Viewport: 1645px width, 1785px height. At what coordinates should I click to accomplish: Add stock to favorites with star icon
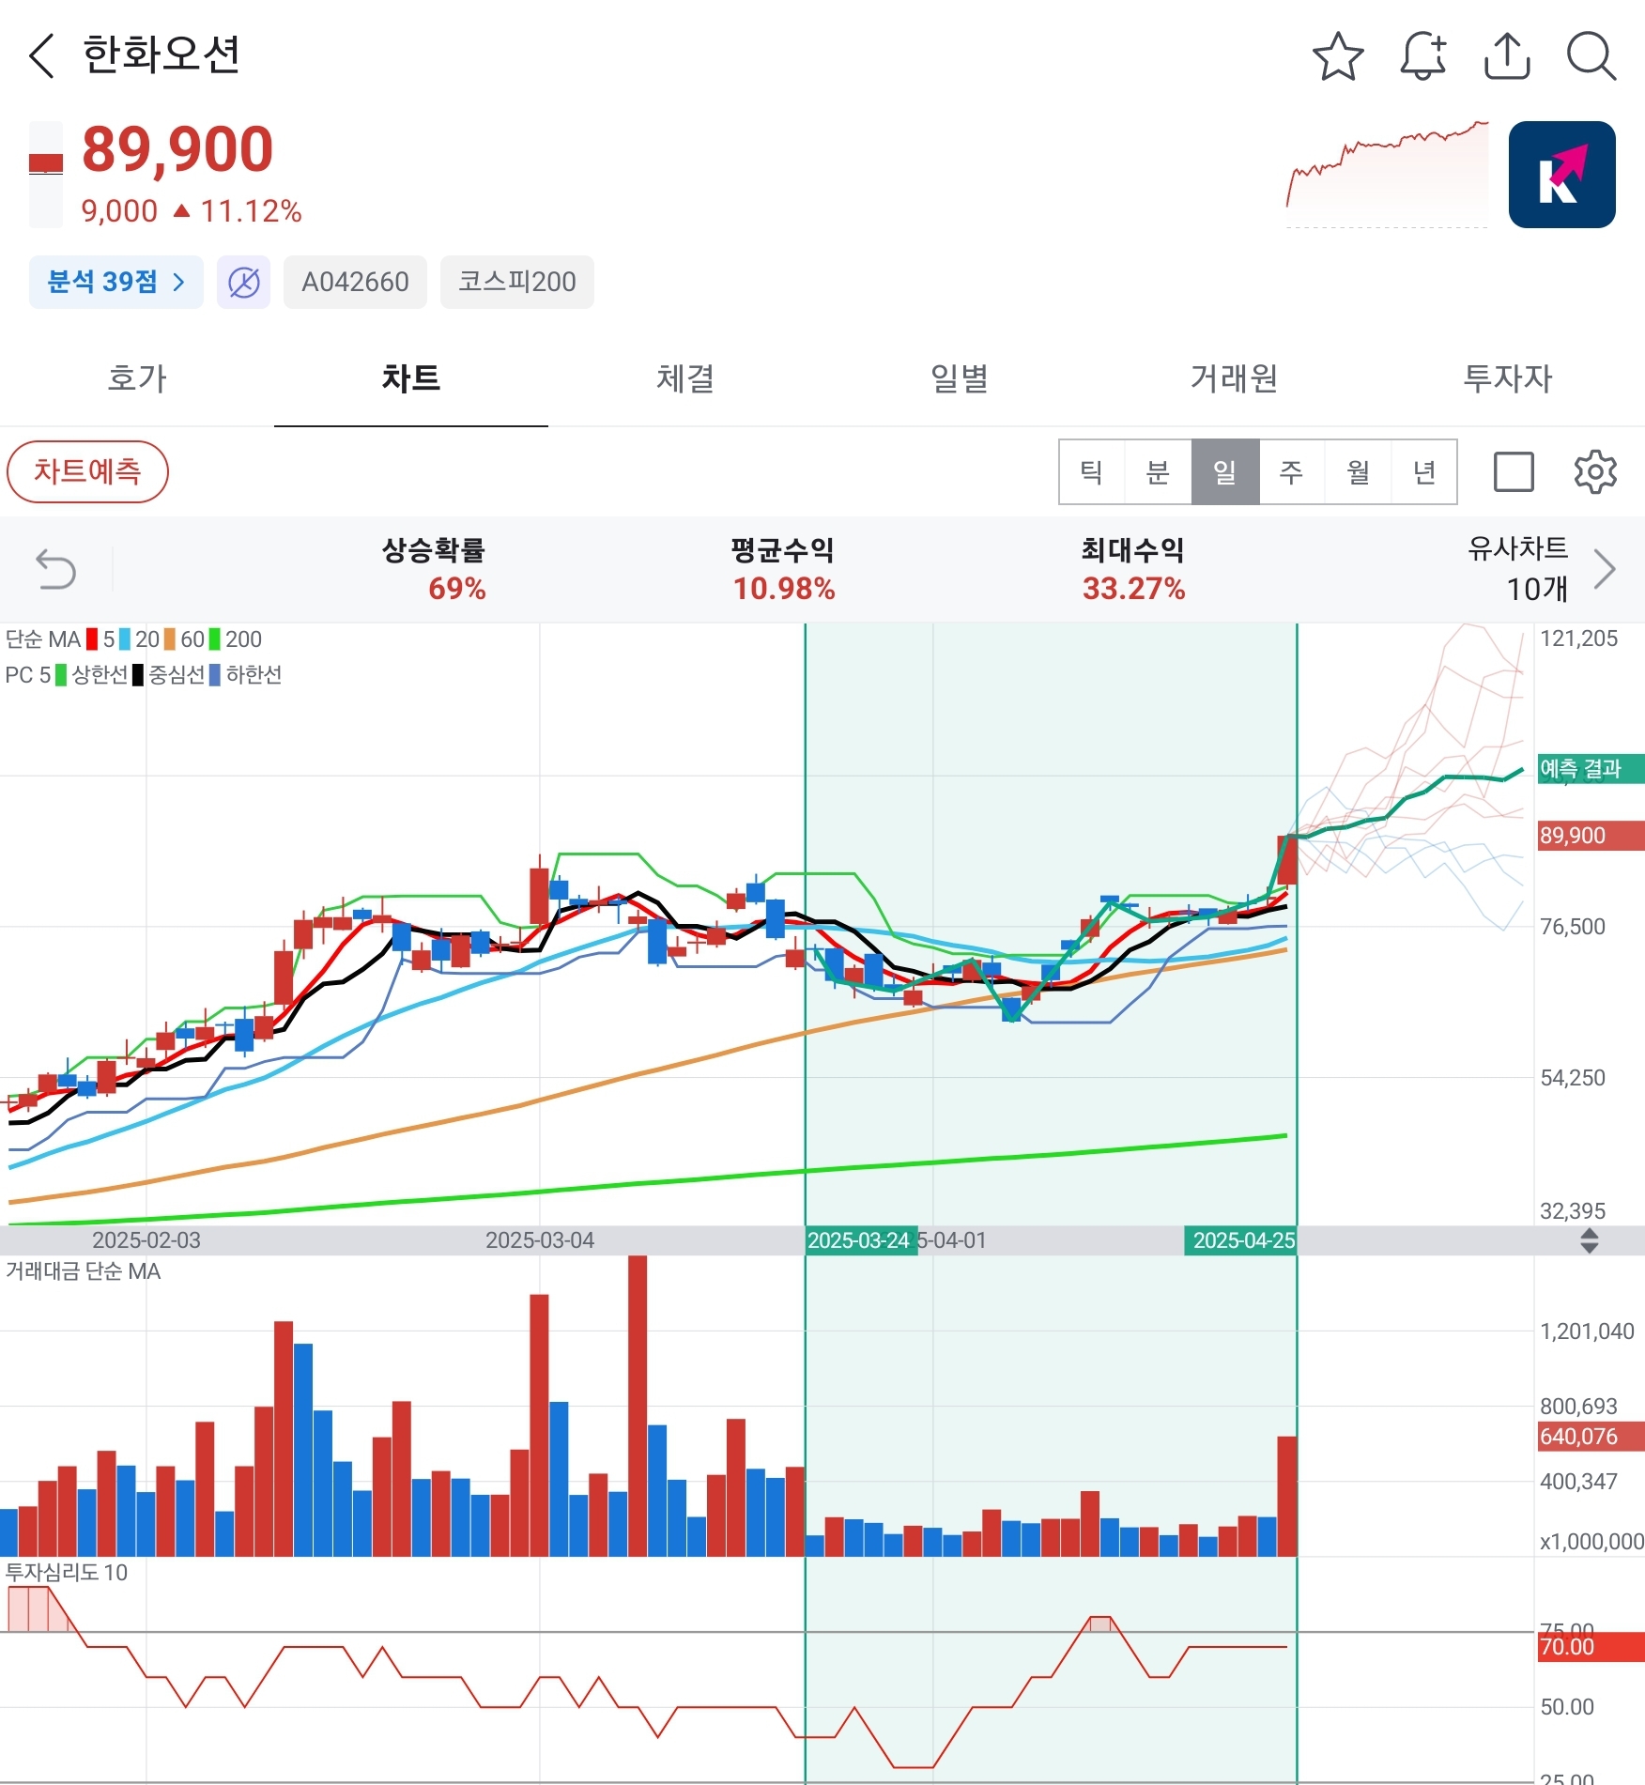point(1337,56)
